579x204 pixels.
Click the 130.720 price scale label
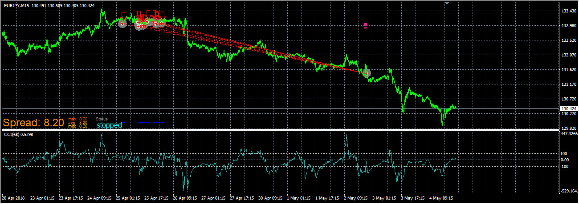[568, 99]
